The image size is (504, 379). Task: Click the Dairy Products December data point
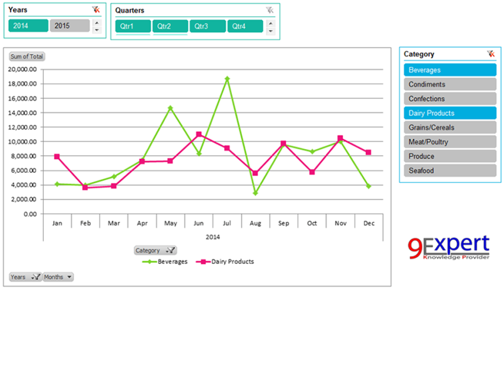tap(369, 152)
